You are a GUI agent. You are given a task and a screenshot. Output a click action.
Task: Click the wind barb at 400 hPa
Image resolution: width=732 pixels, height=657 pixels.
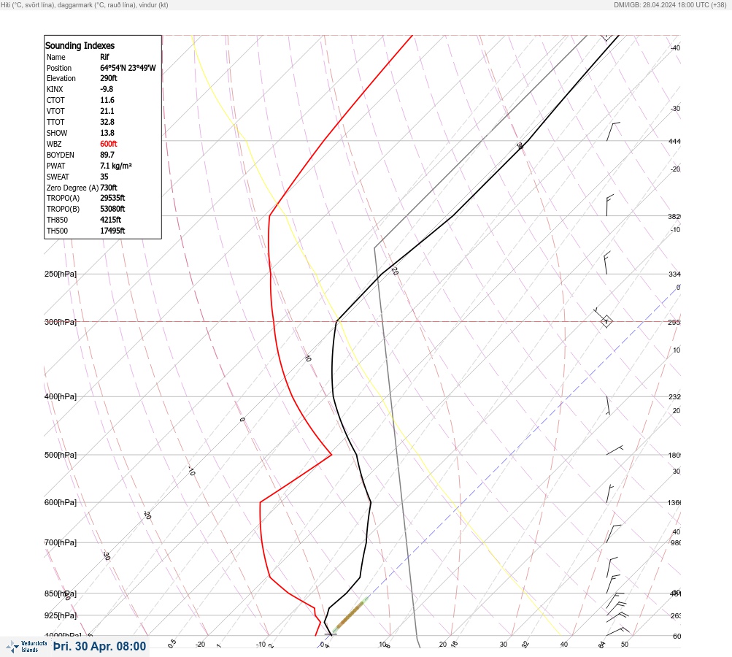coord(608,405)
